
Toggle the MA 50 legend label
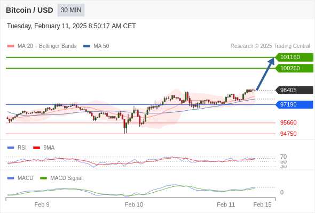(101, 46)
